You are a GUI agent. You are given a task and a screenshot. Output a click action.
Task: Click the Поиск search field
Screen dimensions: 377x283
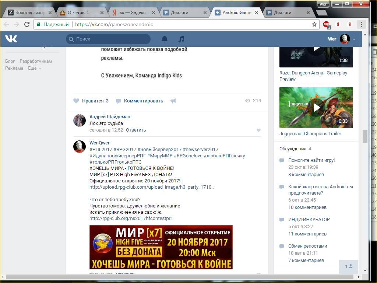pyautogui.click(x=108, y=39)
